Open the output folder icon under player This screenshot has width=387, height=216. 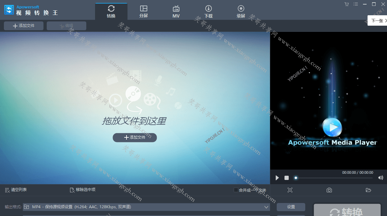click(368, 190)
